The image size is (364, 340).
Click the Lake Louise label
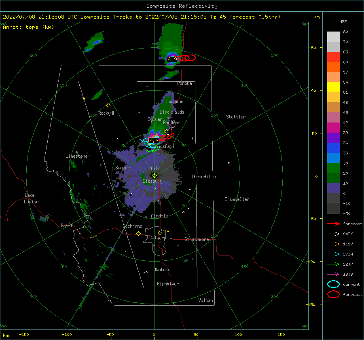[31, 199]
